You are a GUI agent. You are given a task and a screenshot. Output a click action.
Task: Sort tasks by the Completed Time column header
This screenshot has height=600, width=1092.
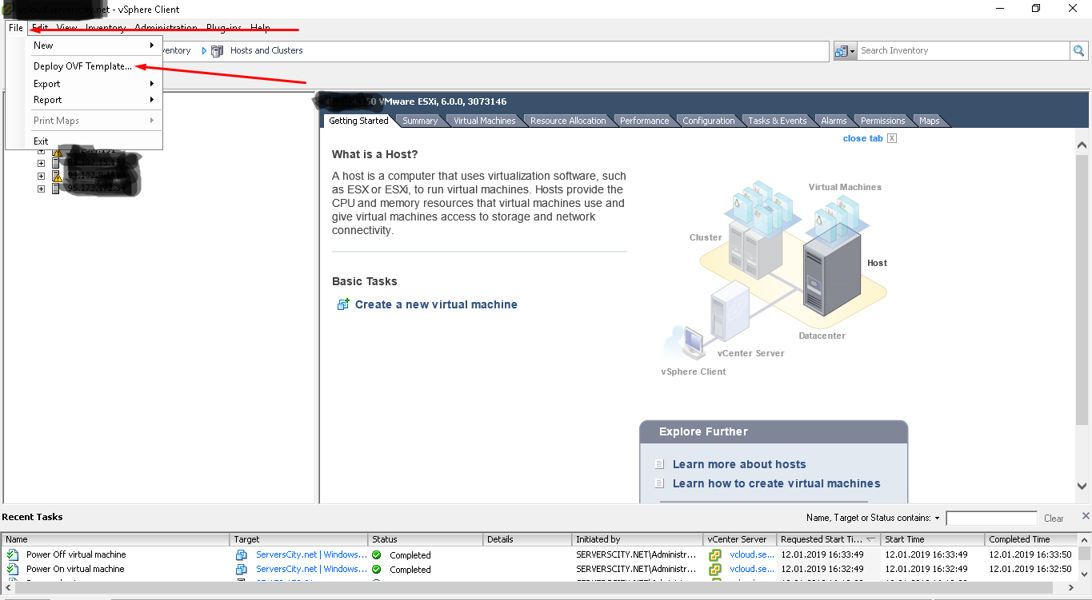[1031, 539]
